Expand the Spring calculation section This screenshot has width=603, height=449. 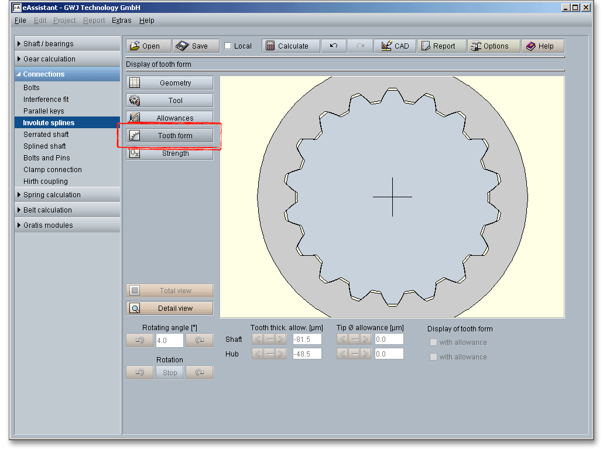point(52,195)
